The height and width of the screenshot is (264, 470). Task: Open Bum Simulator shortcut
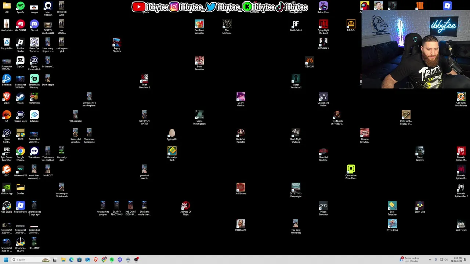click(x=199, y=63)
